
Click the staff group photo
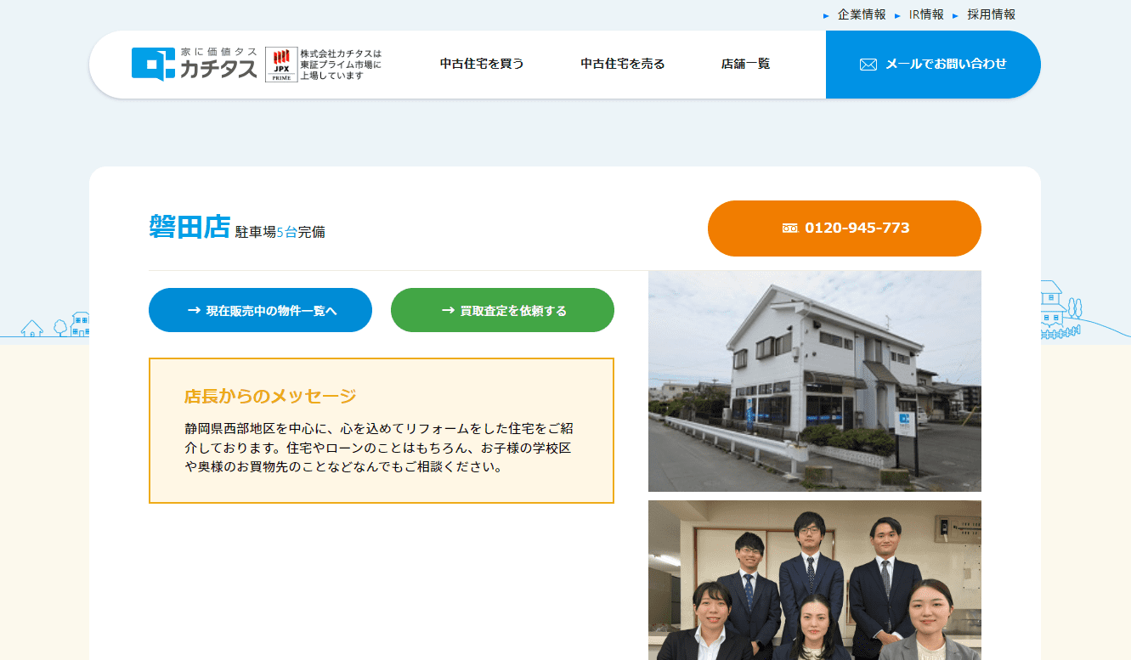coord(815,580)
